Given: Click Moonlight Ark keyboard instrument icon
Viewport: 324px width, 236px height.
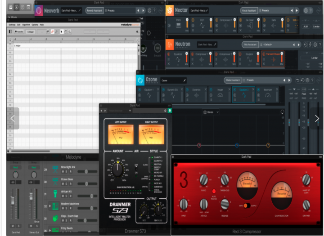Looking at the screenshot, I should [55, 169].
